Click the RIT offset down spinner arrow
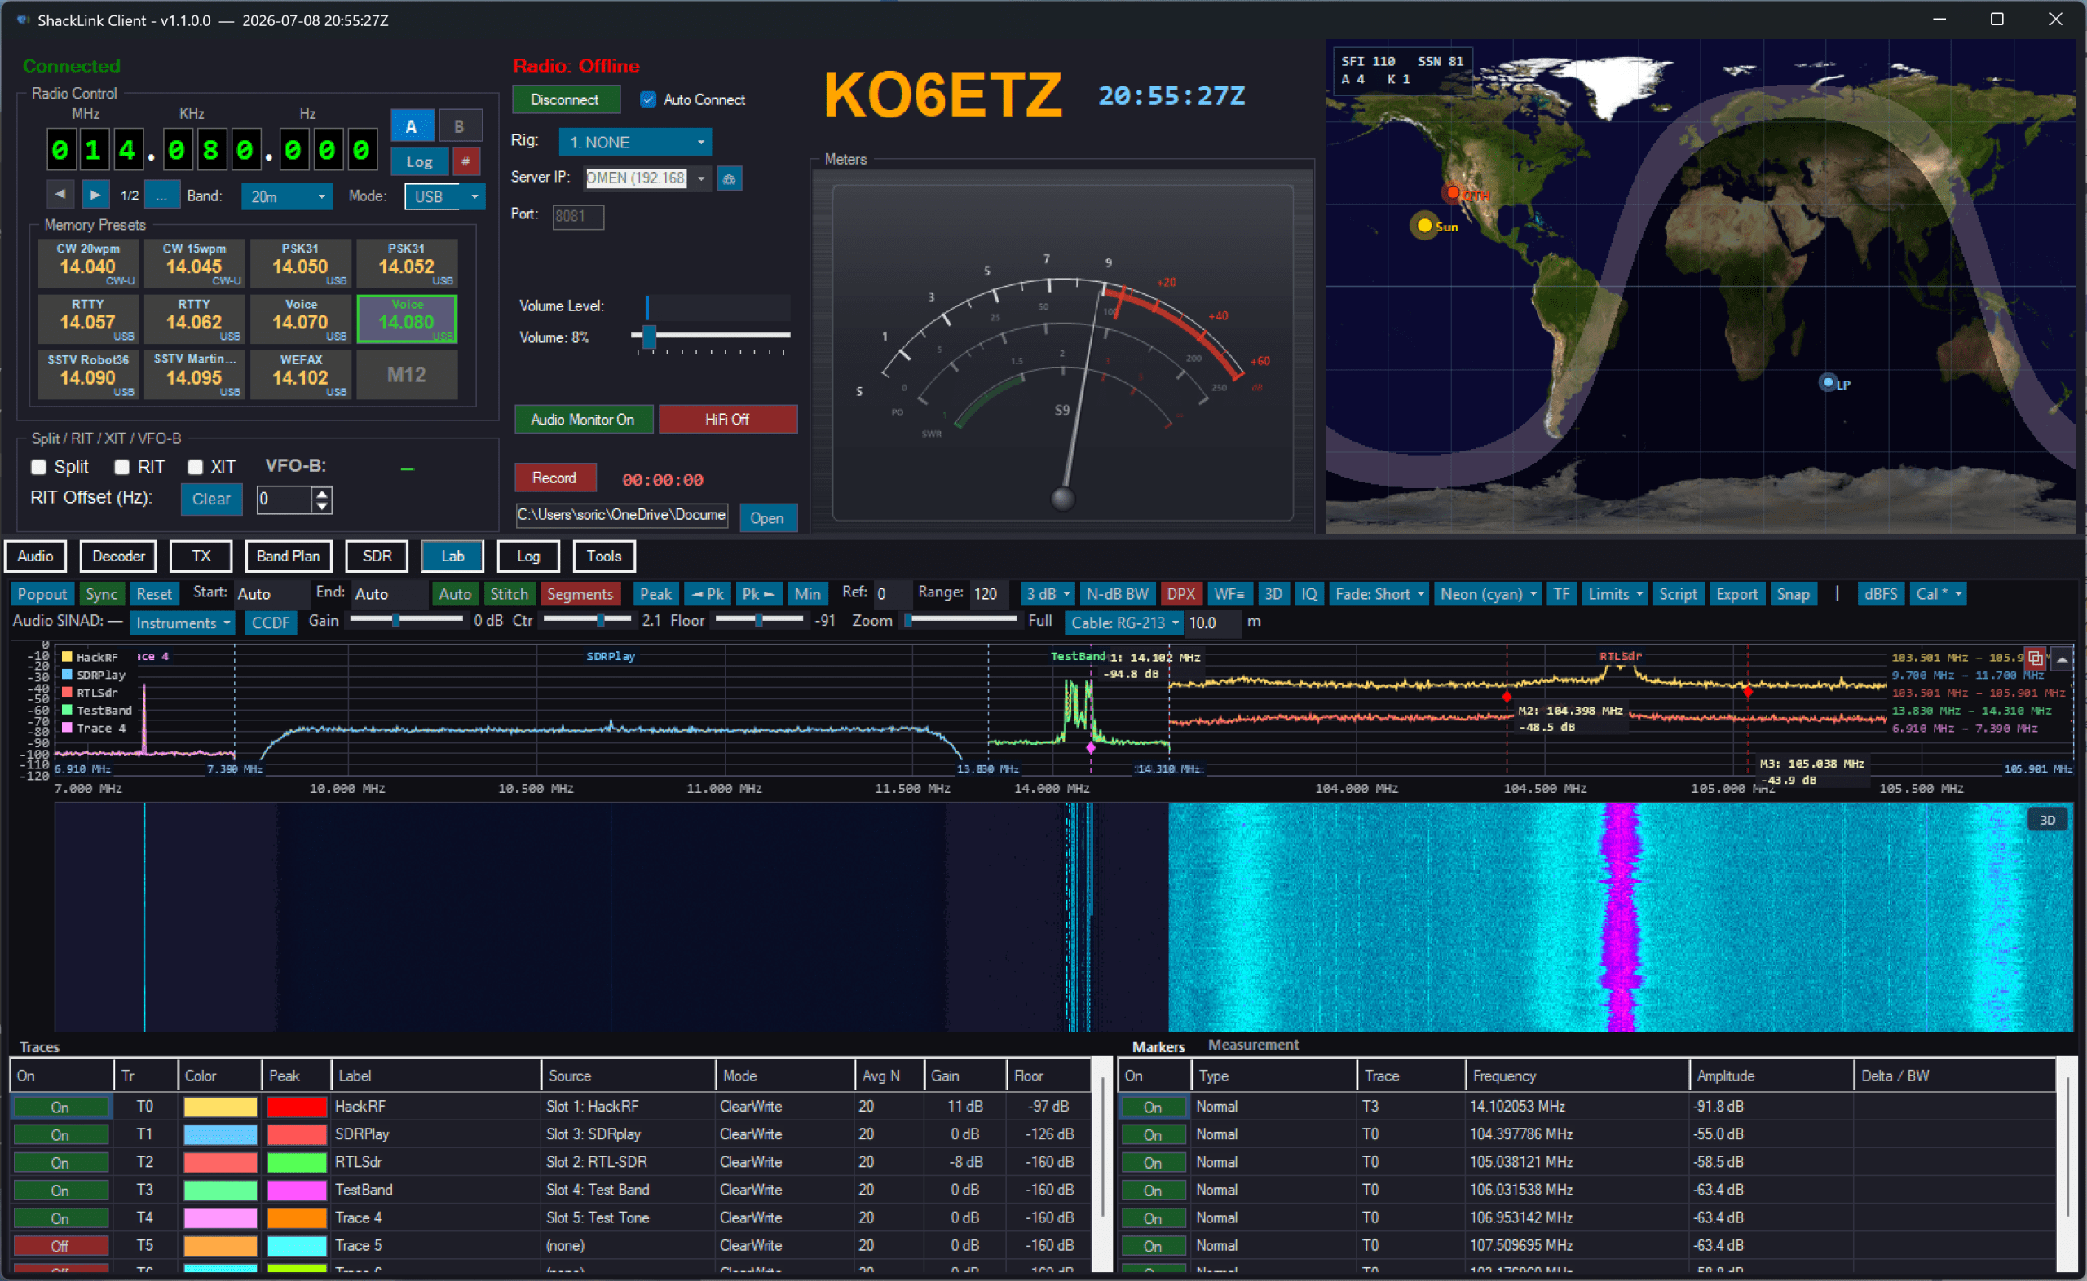The height and width of the screenshot is (1281, 2087). pyautogui.click(x=321, y=506)
